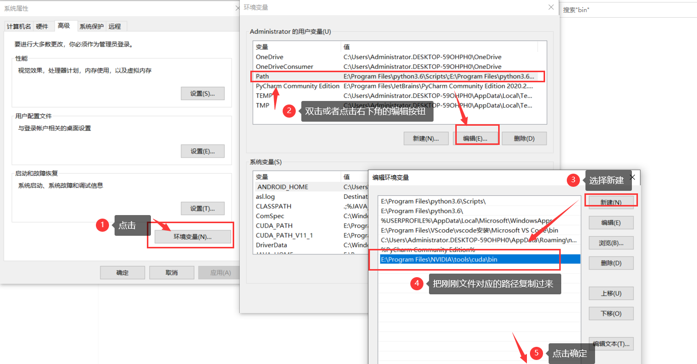The image size is (697, 364).
Task: Open user profile settings via 设置(E)
Action: click(202, 150)
